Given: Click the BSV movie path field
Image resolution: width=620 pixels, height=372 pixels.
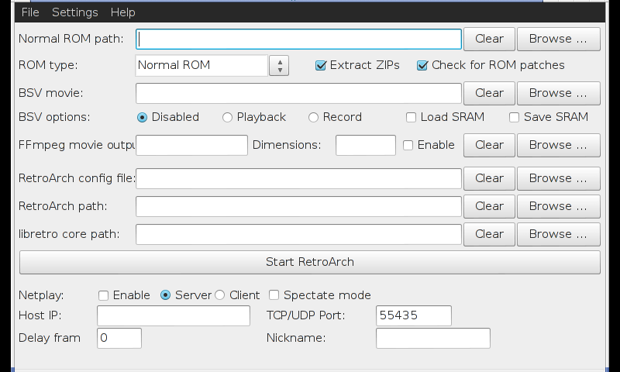Looking at the screenshot, I should pos(298,93).
